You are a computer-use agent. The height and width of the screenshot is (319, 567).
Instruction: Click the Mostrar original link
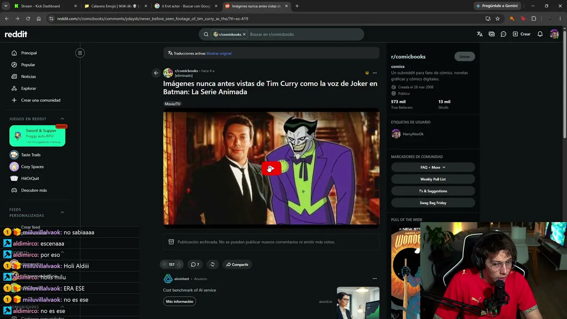pyautogui.click(x=219, y=53)
